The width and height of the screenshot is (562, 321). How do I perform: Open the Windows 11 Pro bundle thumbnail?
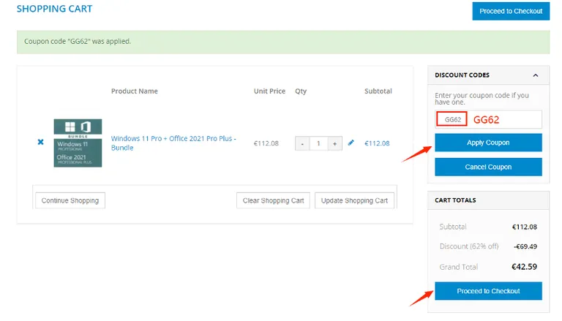[x=78, y=143]
